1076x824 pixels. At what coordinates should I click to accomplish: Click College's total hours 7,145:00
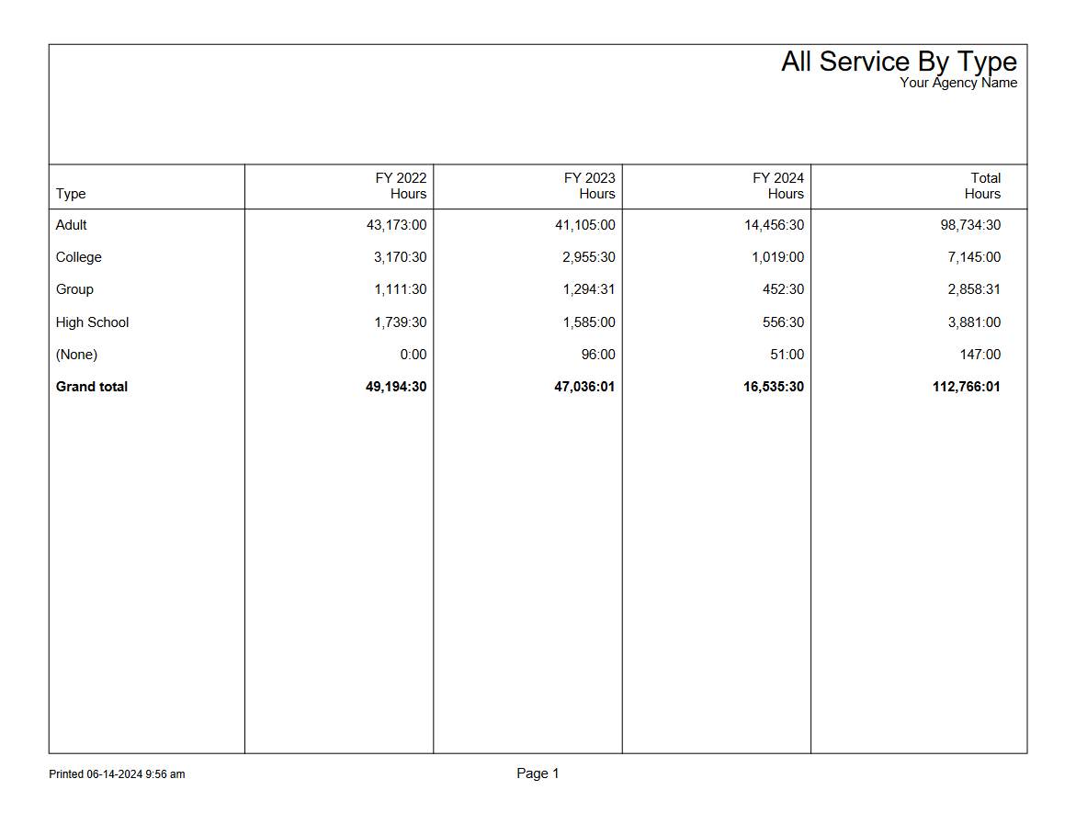(970, 257)
